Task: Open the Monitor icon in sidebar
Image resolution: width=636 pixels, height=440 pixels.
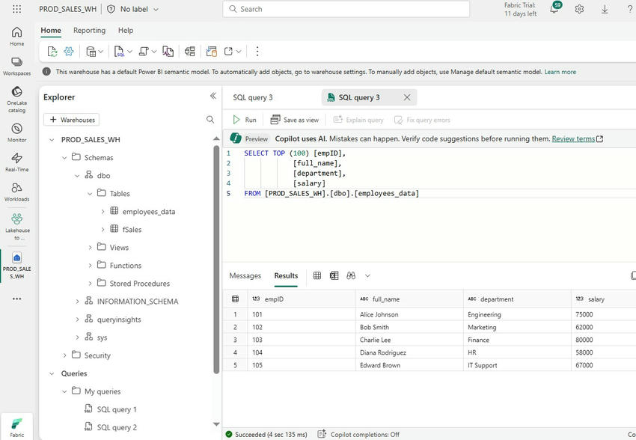Action: 16,132
